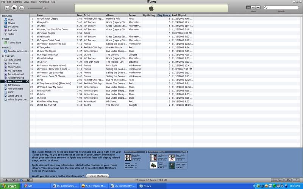Switch to AT&T Yahoo taskbar window

click(x=94, y=186)
